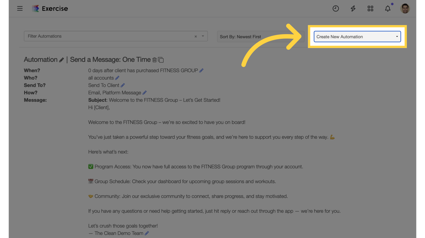425x238 pixels.
Task: Open the hamburger navigation menu
Action: pos(20,8)
